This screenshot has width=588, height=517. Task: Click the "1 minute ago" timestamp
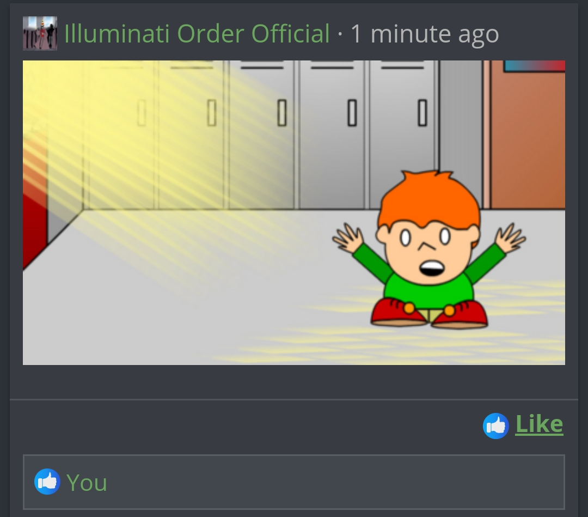(425, 34)
